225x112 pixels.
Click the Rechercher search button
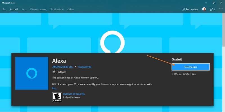(190, 9)
